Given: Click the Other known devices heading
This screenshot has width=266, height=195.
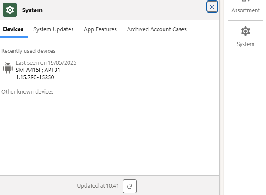Looking at the screenshot, I should click(x=27, y=92).
